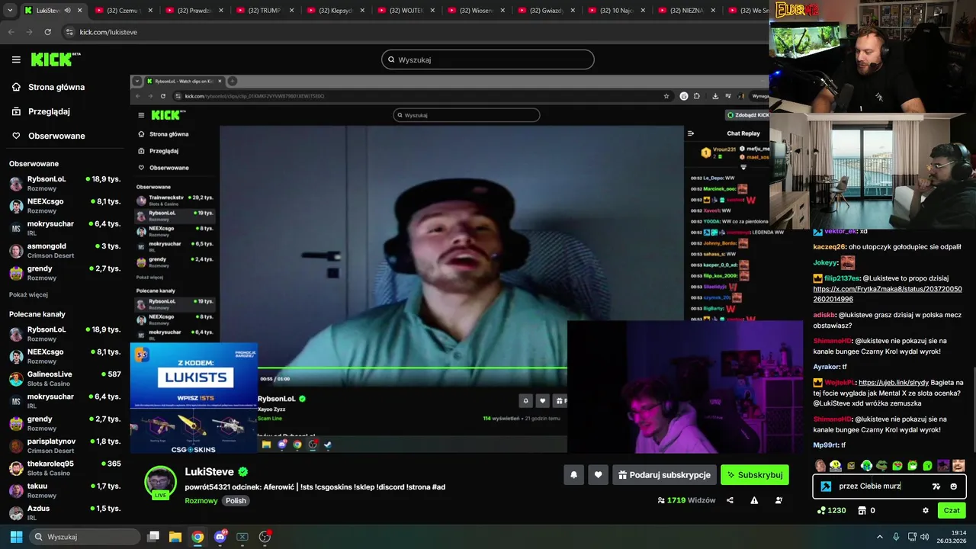976x549 pixels.
Task: Open GalineosLive recommended channel
Action: click(65, 378)
